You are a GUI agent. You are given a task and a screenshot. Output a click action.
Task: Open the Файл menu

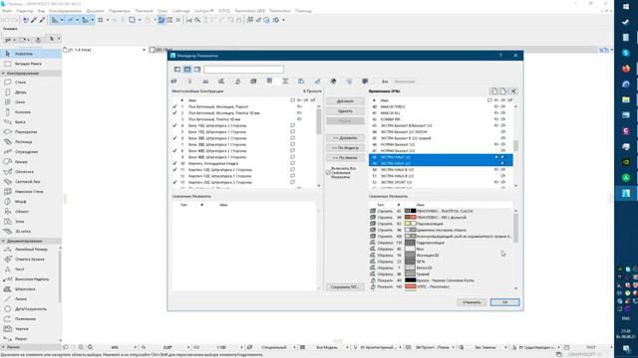(x=7, y=11)
